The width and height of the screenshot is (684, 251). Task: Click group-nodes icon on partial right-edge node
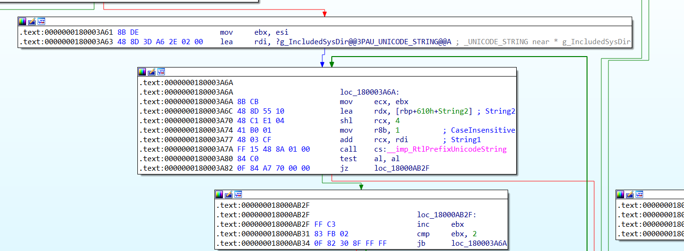pyautogui.click(x=639, y=194)
